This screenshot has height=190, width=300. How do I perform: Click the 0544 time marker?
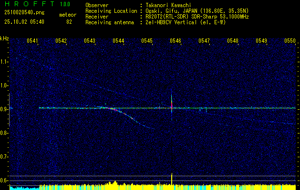118,40
